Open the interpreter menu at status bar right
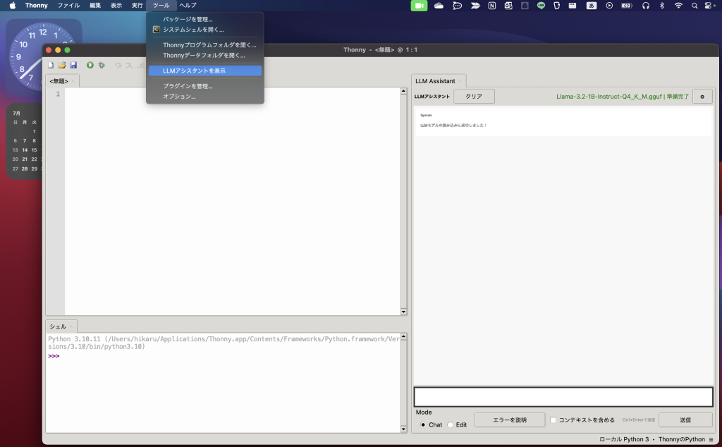722x447 pixels. 711,440
